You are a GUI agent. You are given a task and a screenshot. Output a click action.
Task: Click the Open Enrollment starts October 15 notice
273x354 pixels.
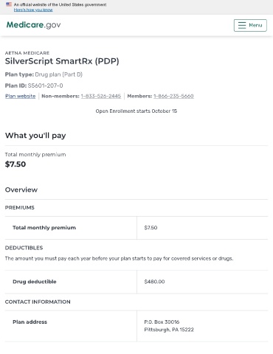(x=136, y=111)
